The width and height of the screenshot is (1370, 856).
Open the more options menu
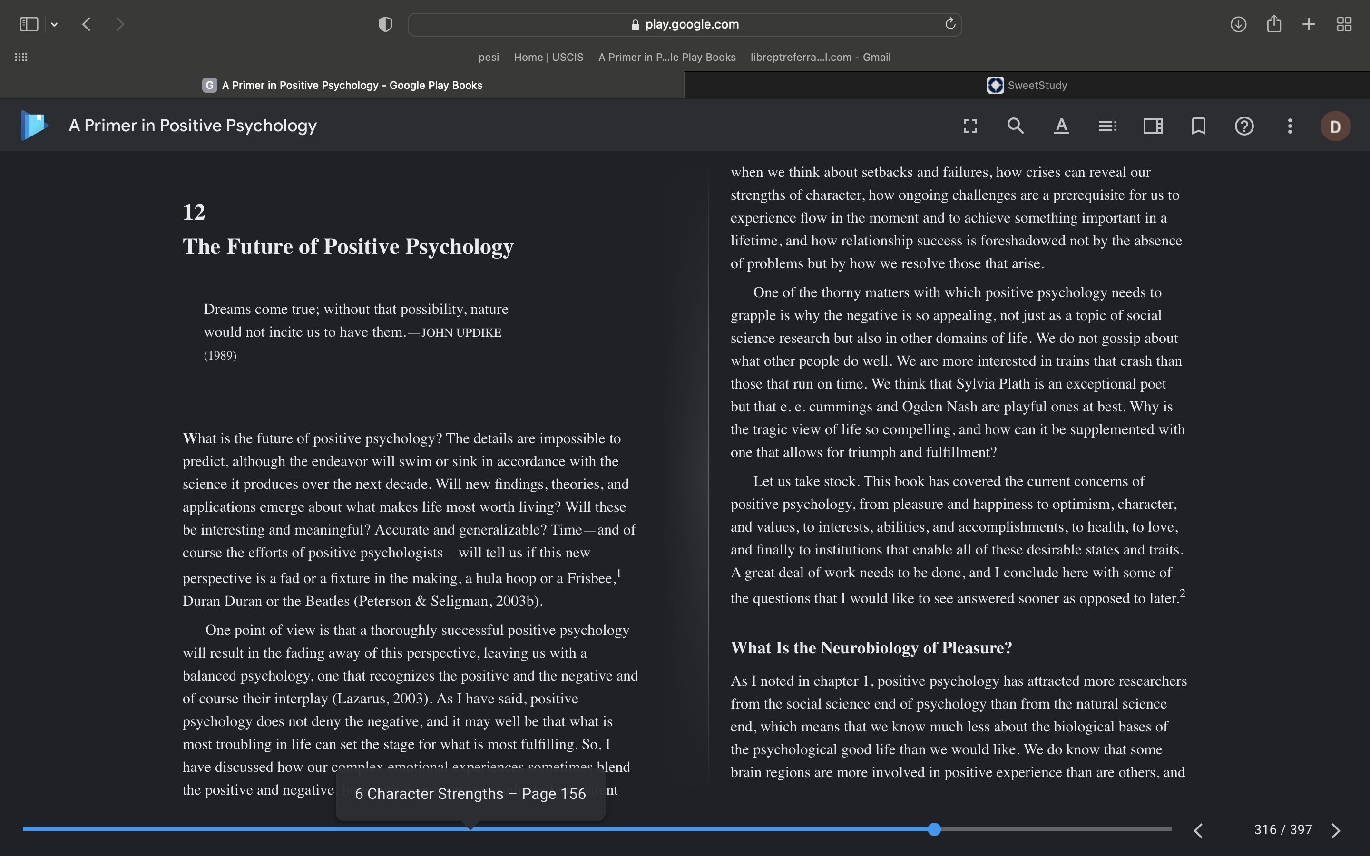click(1290, 126)
